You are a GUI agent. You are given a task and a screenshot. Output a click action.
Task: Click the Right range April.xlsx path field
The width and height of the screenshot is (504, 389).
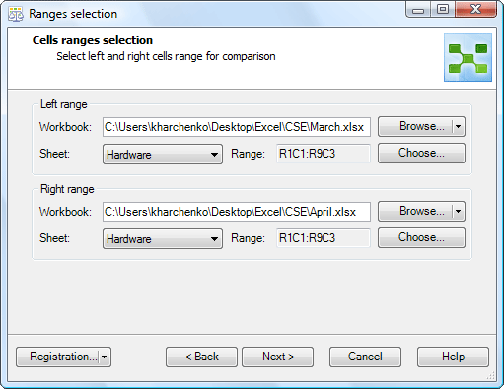(x=237, y=212)
